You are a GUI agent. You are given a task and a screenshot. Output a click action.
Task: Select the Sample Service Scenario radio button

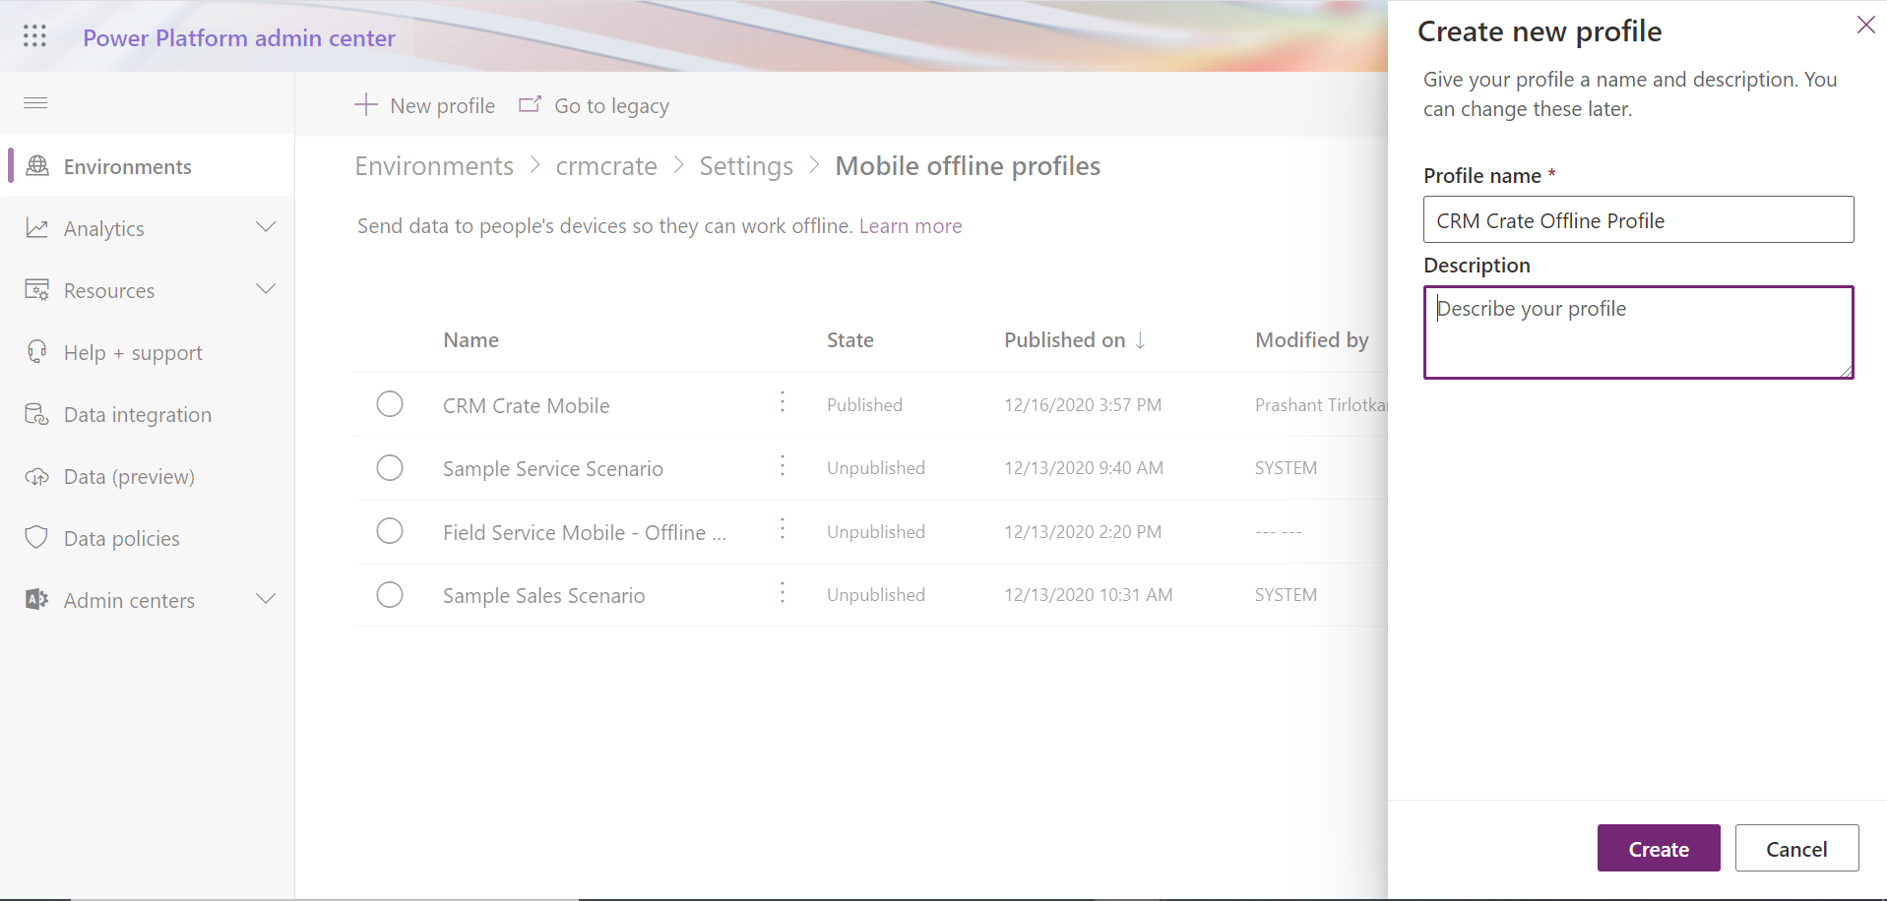click(390, 467)
